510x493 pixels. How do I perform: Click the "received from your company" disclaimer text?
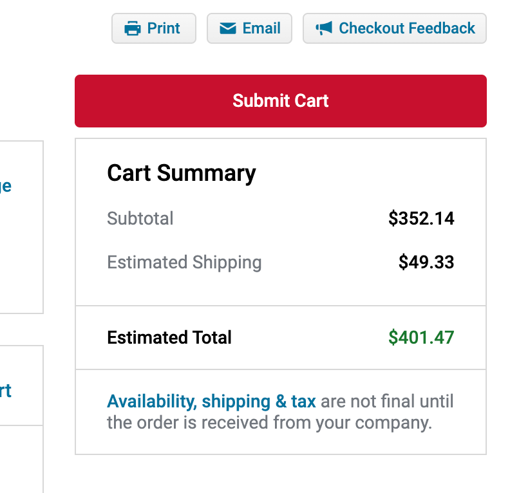click(307, 423)
